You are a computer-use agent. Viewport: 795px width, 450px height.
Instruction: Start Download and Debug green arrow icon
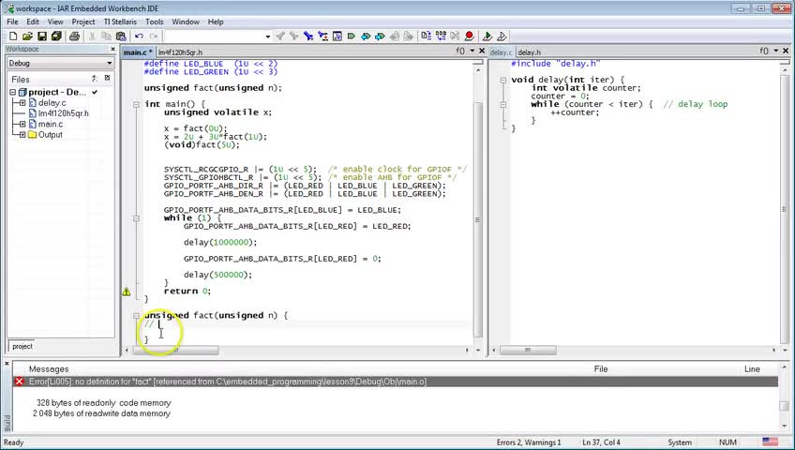[487, 36]
